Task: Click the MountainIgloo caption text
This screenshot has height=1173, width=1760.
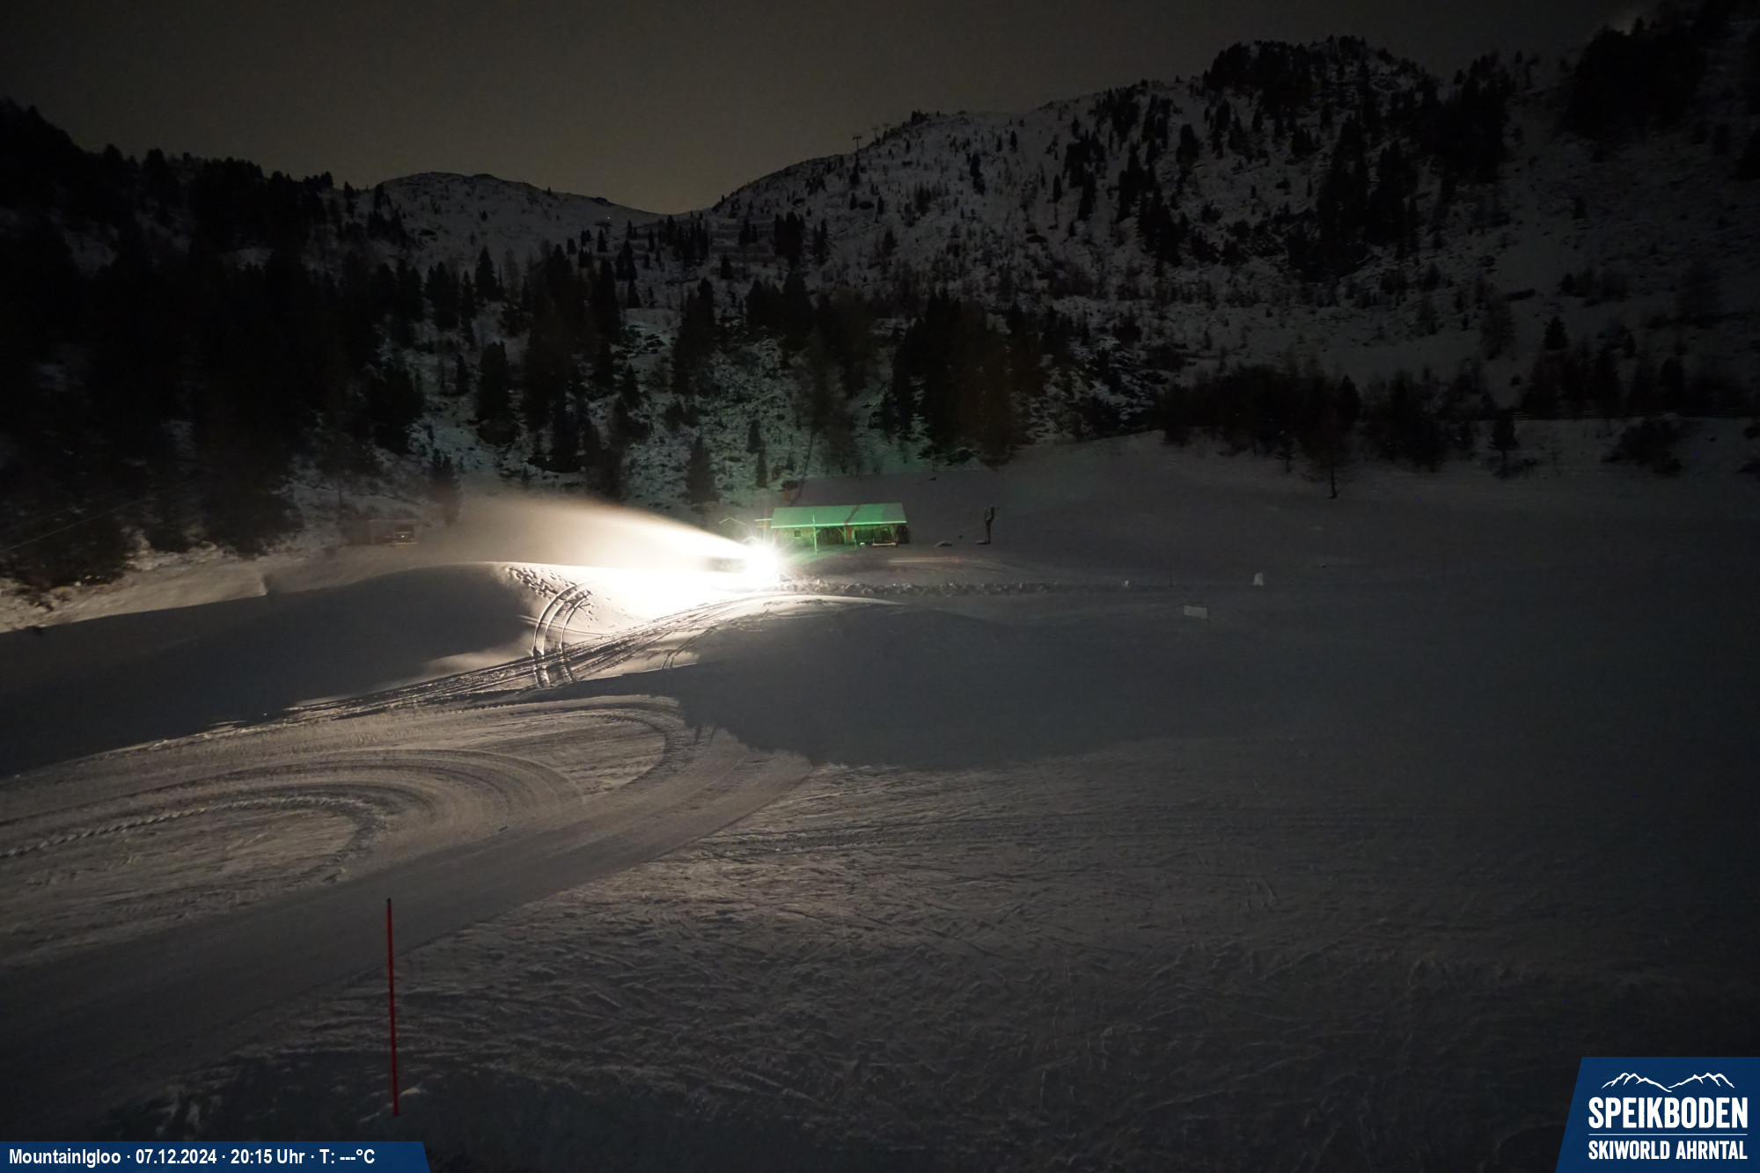Action: [64, 1156]
